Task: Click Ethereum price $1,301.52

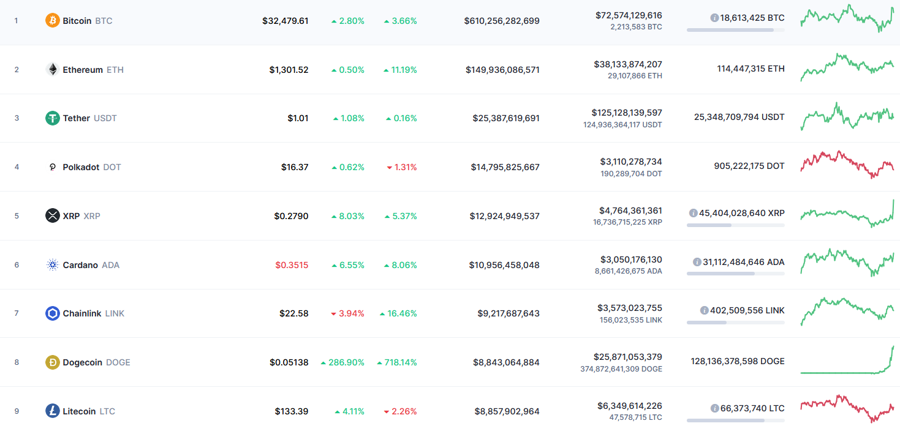Action: tap(289, 70)
